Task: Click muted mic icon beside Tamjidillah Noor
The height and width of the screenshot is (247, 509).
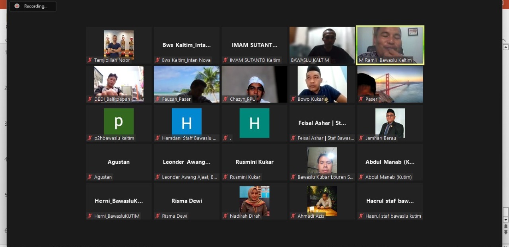Action: tap(90, 60)
